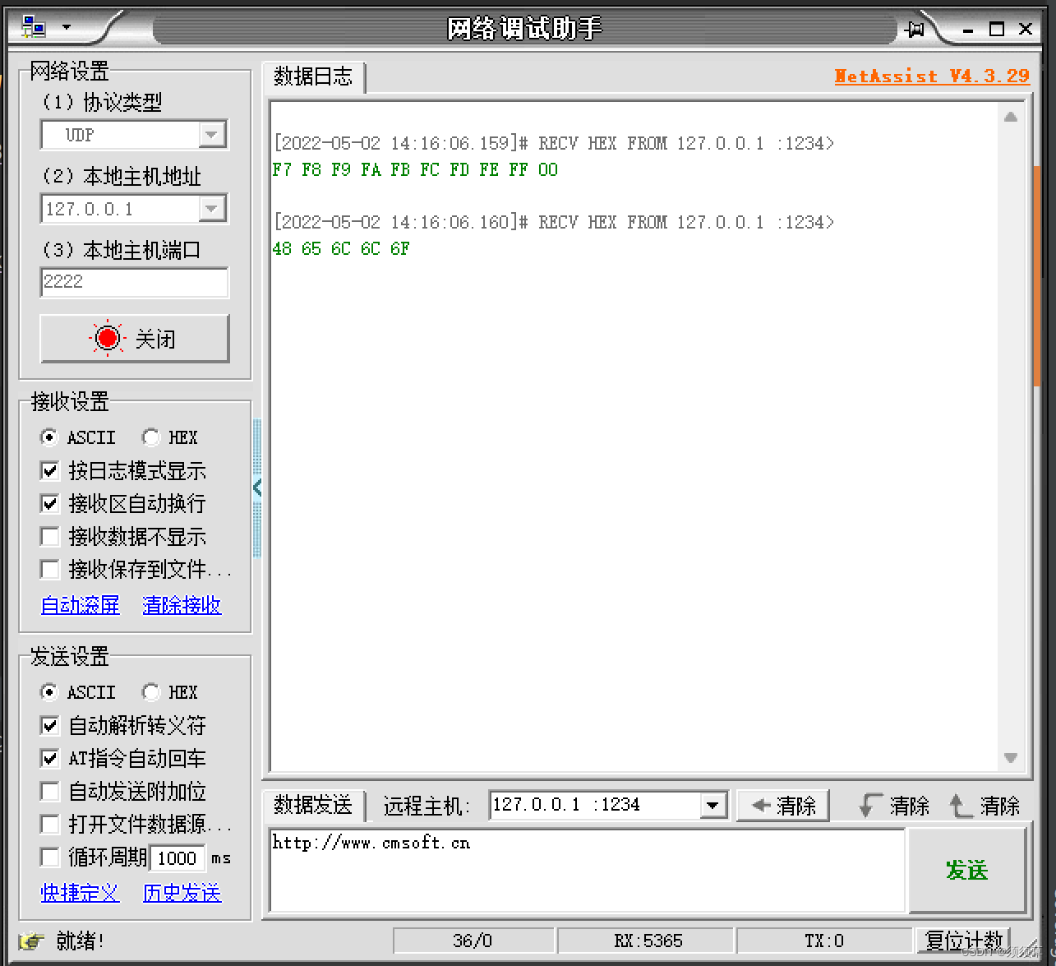Toggle '自动解析转义符' checkbox
The width and height of the screenshot is (1056, 966).
50,725
